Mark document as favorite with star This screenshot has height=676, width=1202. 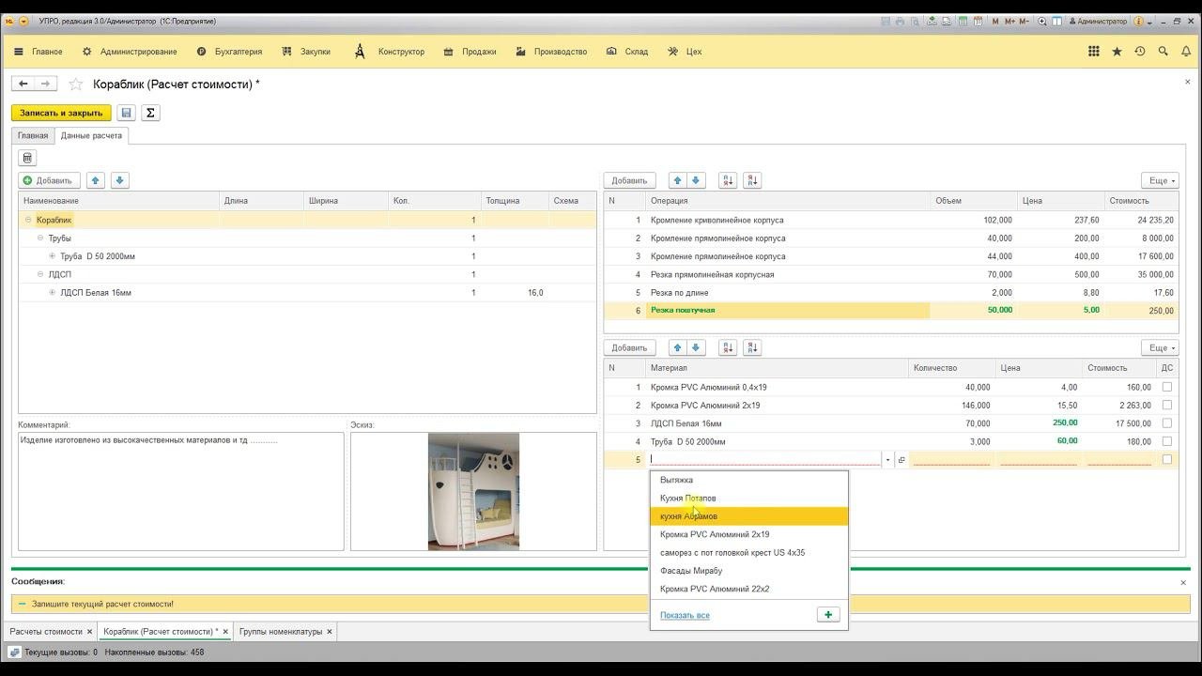(76, 84)
